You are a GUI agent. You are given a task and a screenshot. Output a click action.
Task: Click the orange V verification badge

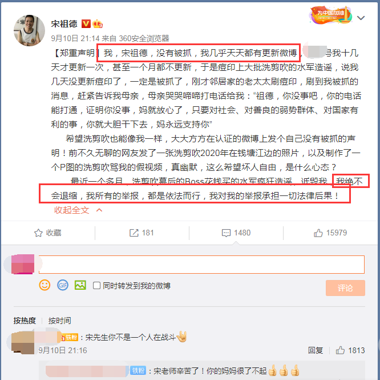(x=86, y=24)
